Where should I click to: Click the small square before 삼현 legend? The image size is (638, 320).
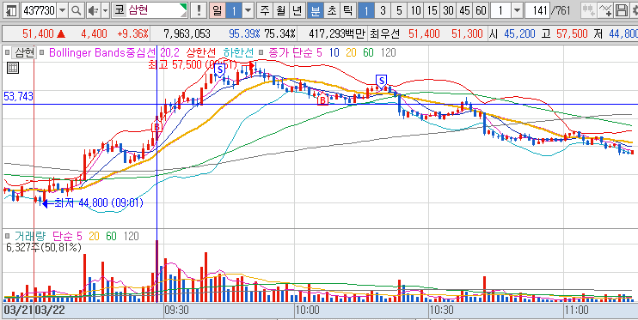point(7,52)
